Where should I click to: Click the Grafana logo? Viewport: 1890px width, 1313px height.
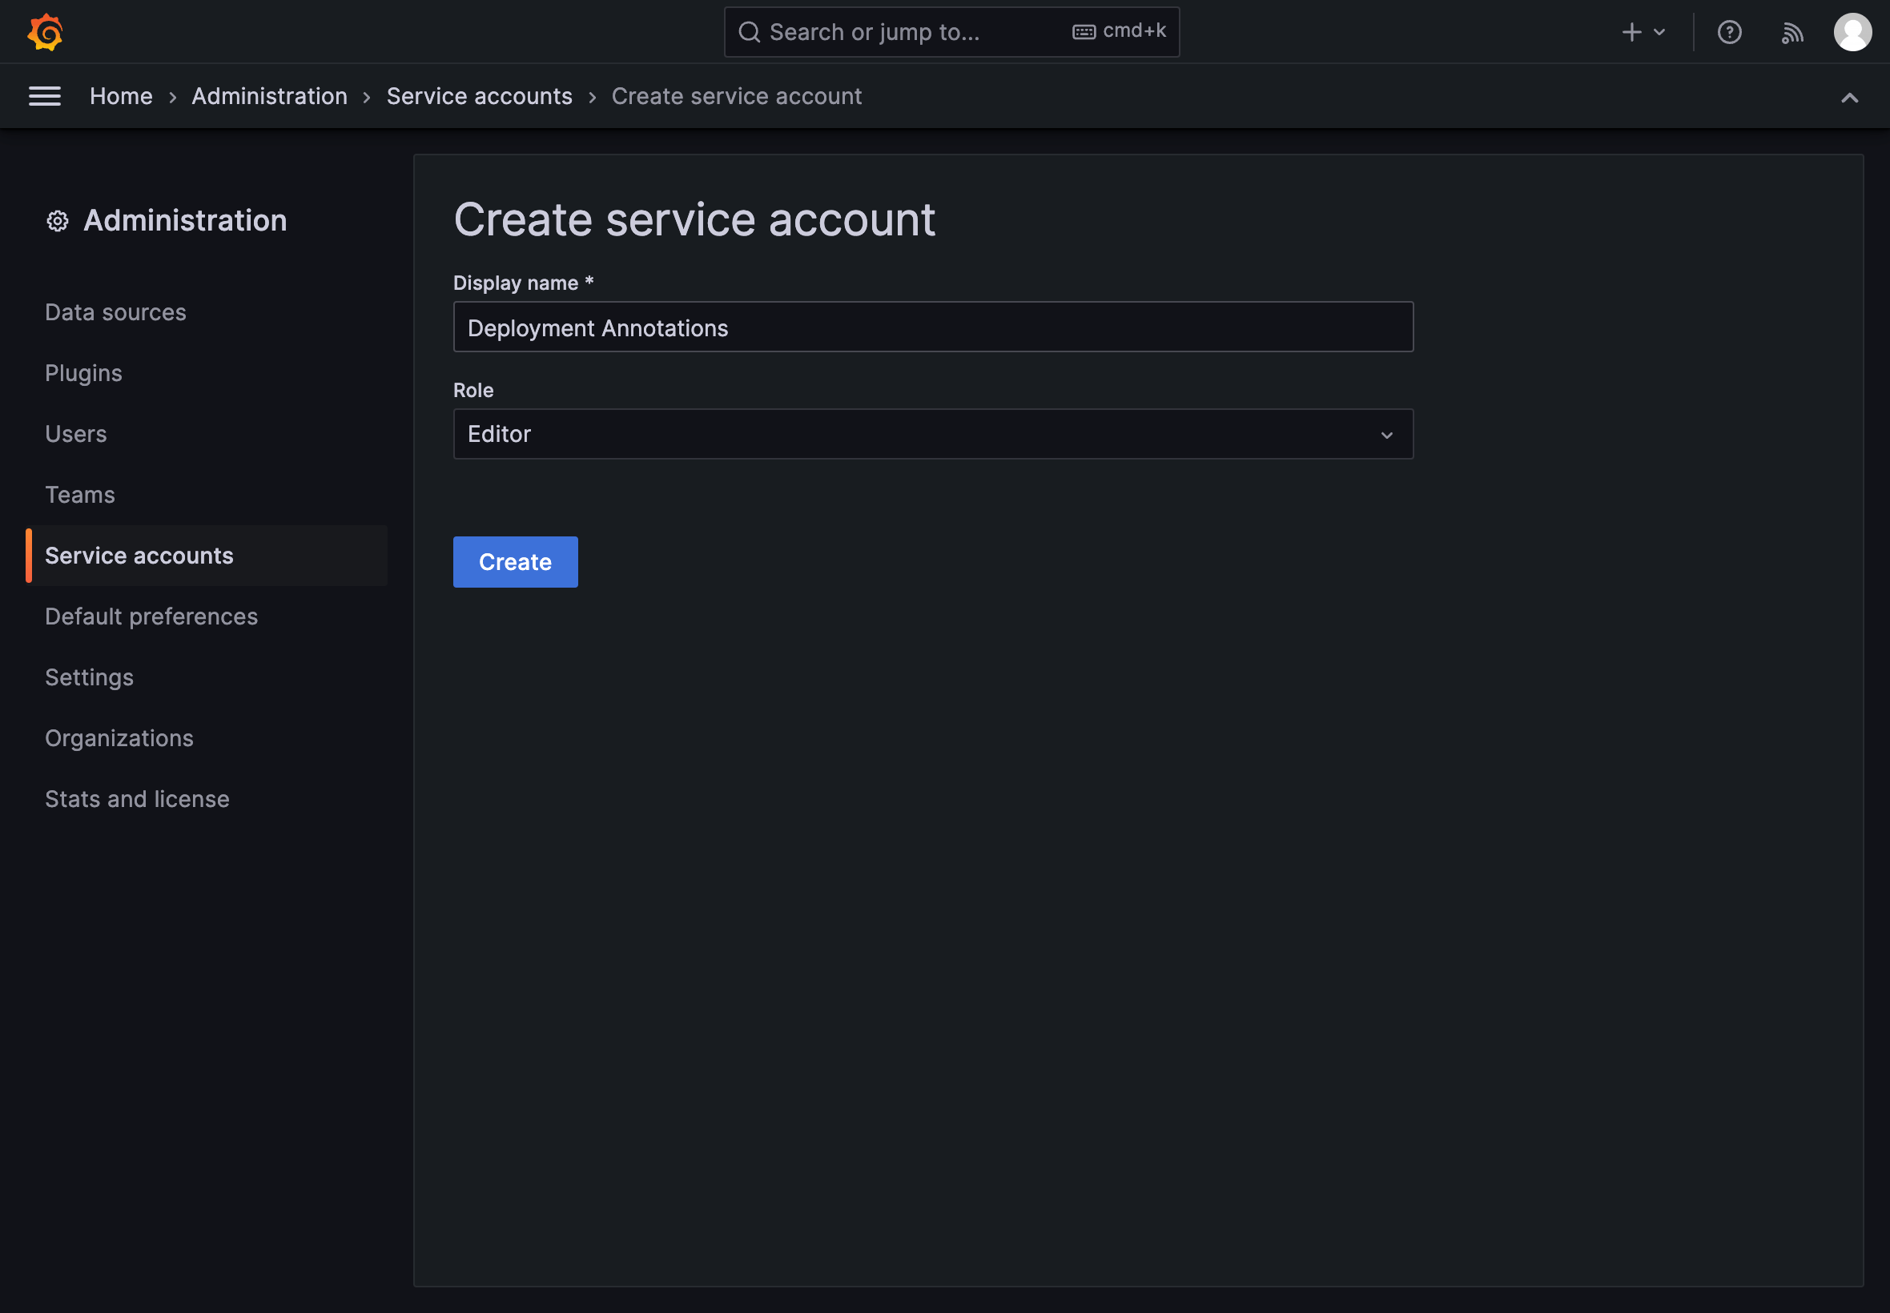click(x=46, y=32)
